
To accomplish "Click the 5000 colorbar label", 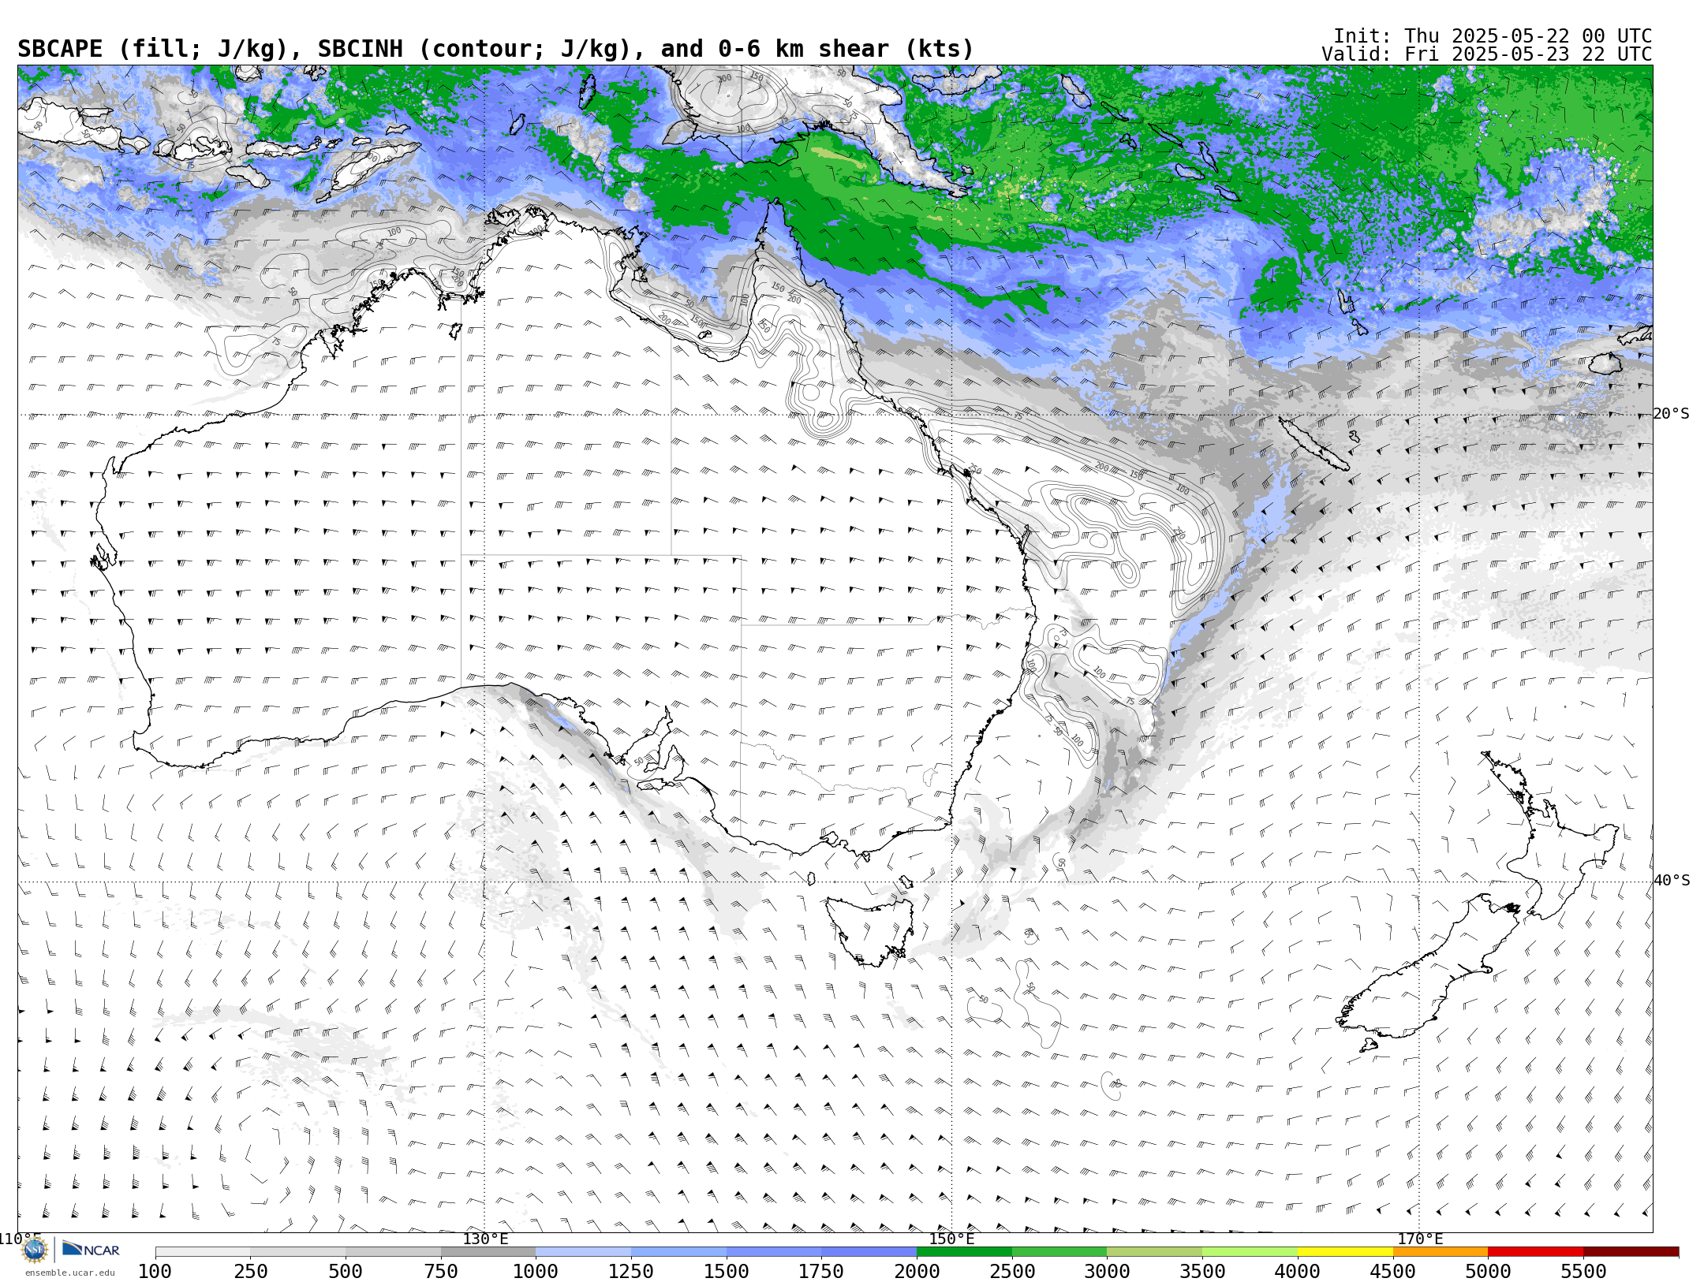I will [1488, 1271].
